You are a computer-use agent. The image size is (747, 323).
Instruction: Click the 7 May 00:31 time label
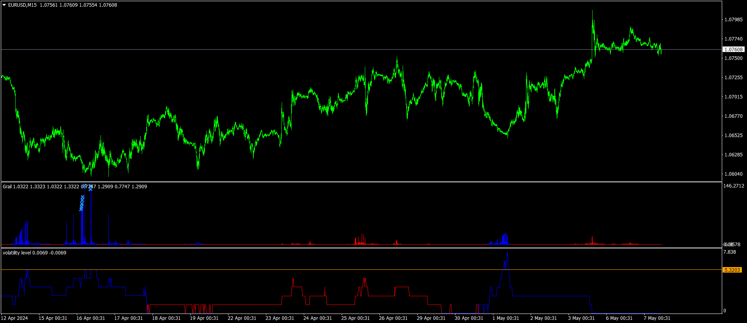click(657, 318)
